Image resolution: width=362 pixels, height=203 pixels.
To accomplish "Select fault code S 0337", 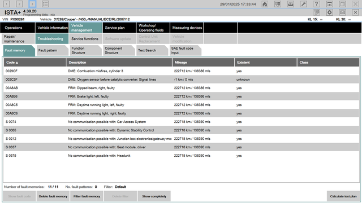I will [11, 147].
